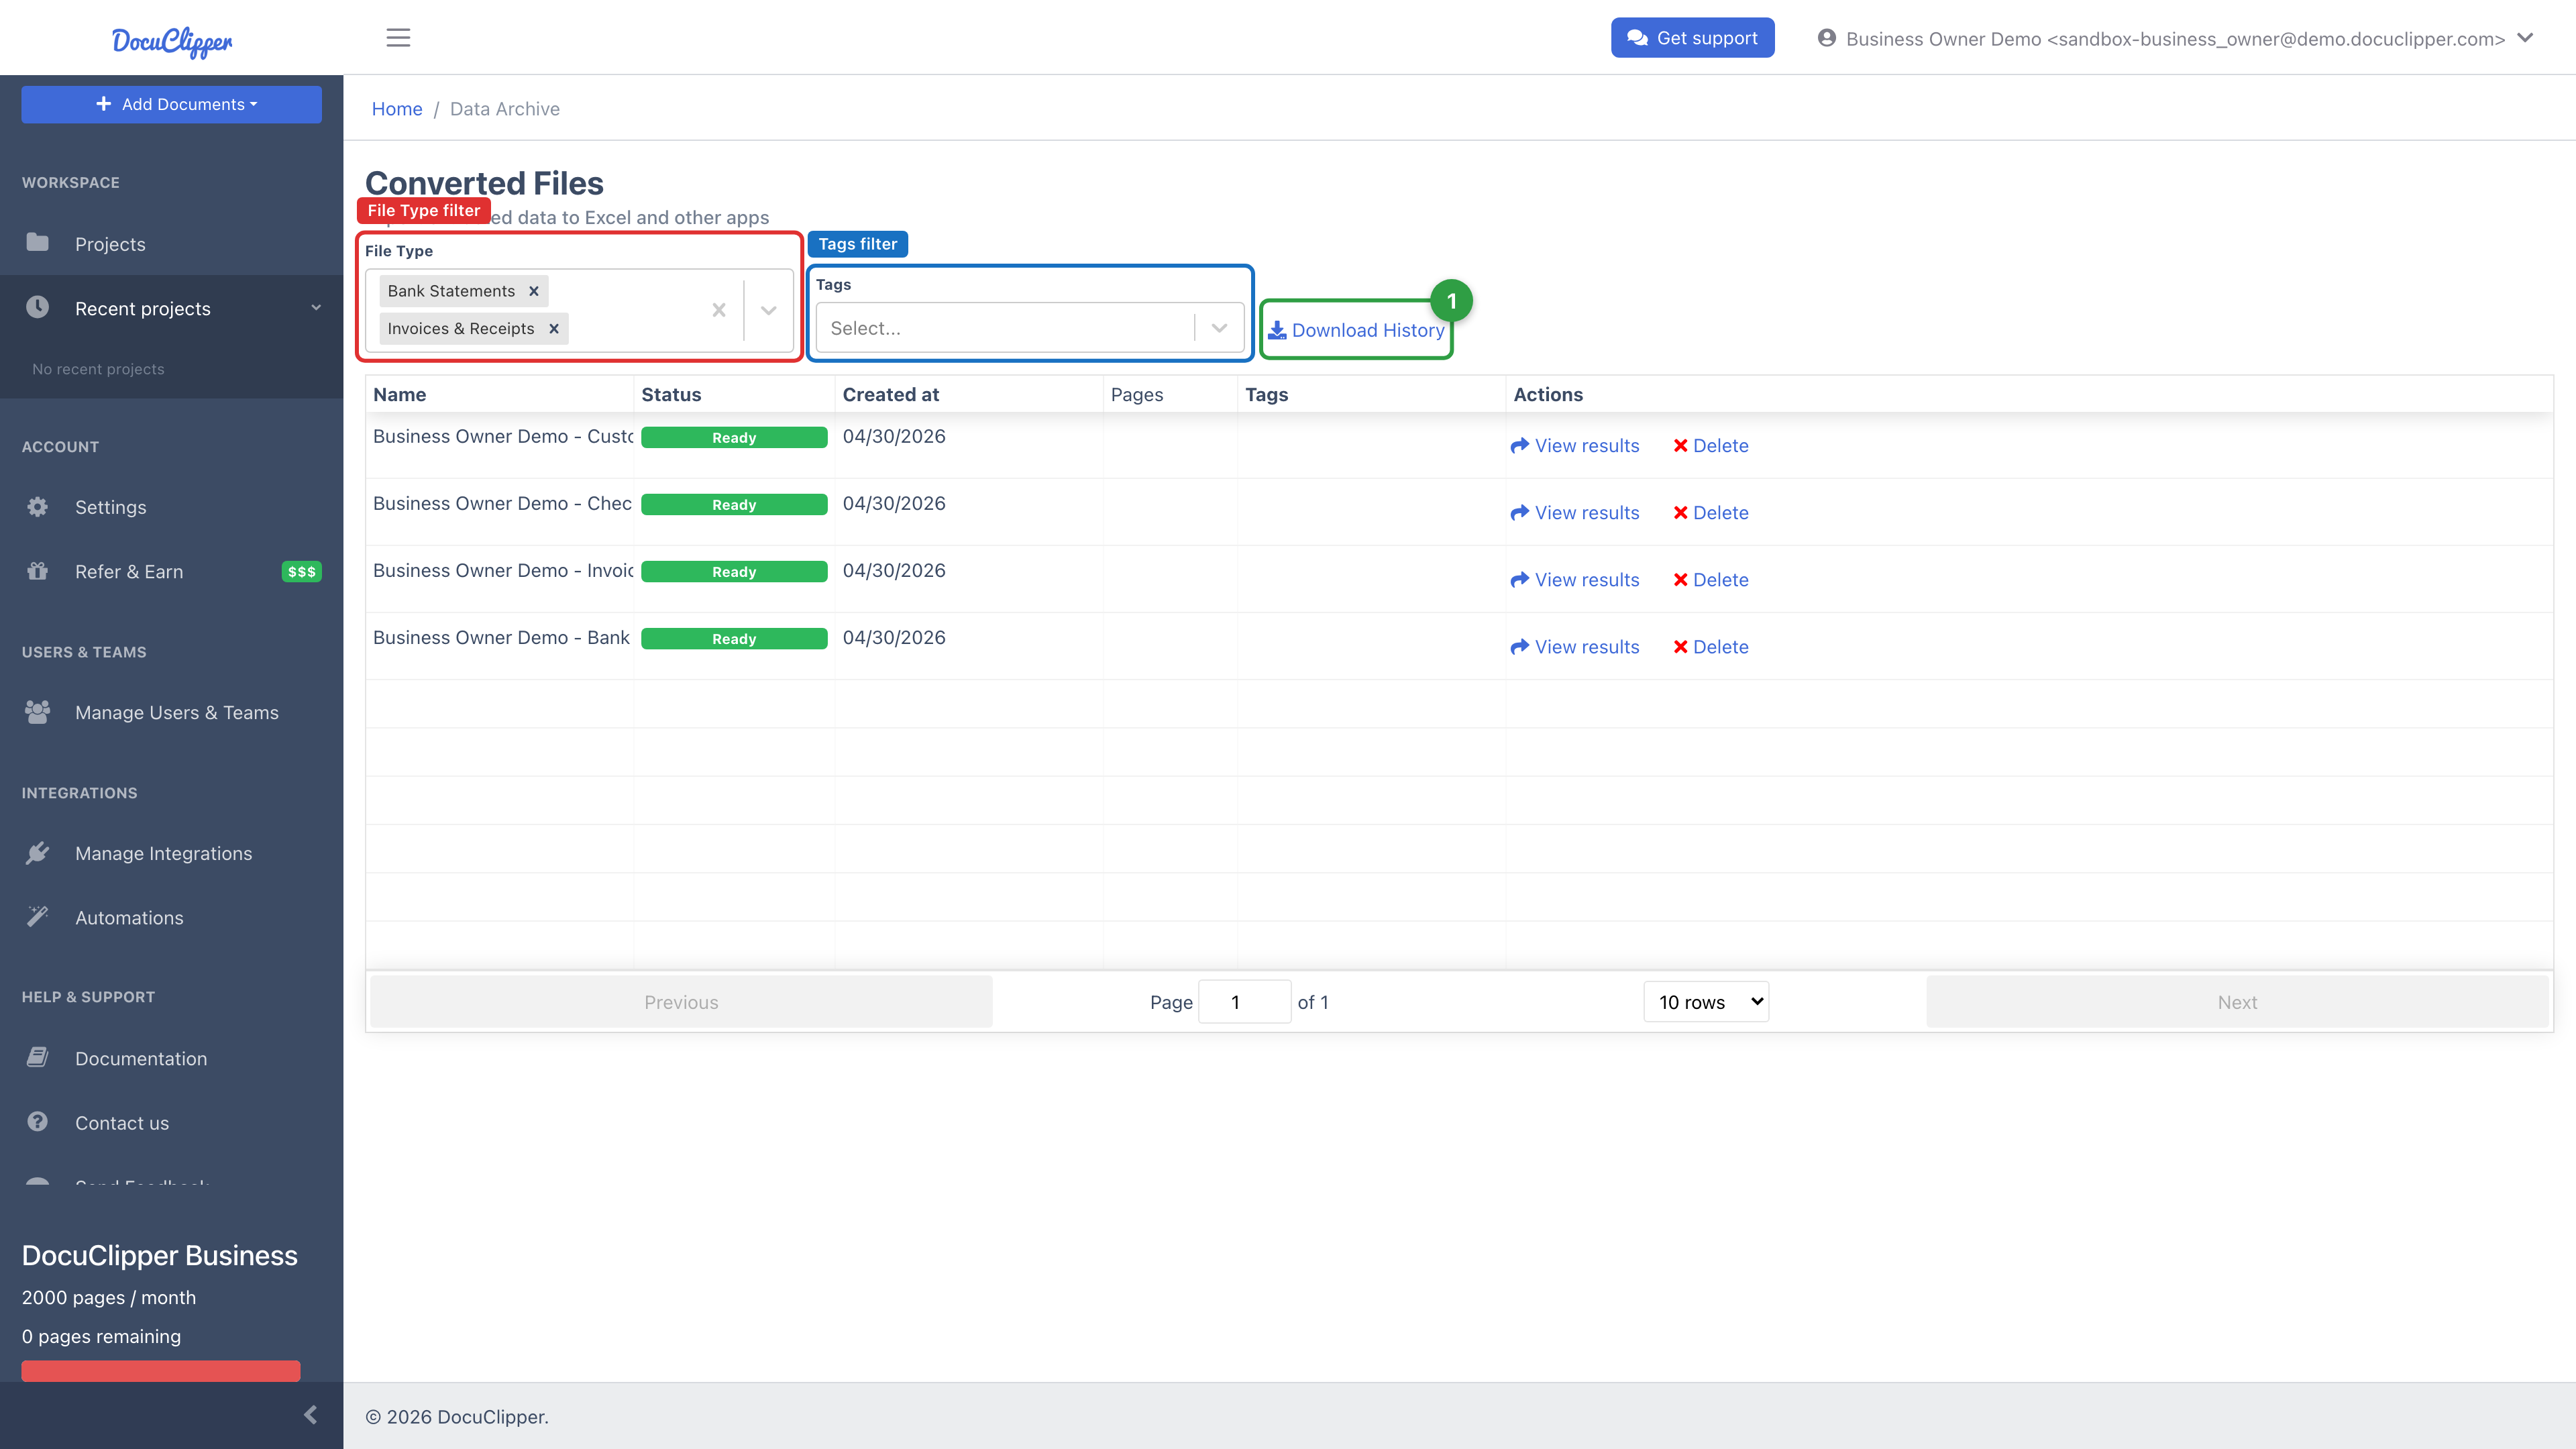
Task: Click the Get support button
Action: coord(1692,38)
